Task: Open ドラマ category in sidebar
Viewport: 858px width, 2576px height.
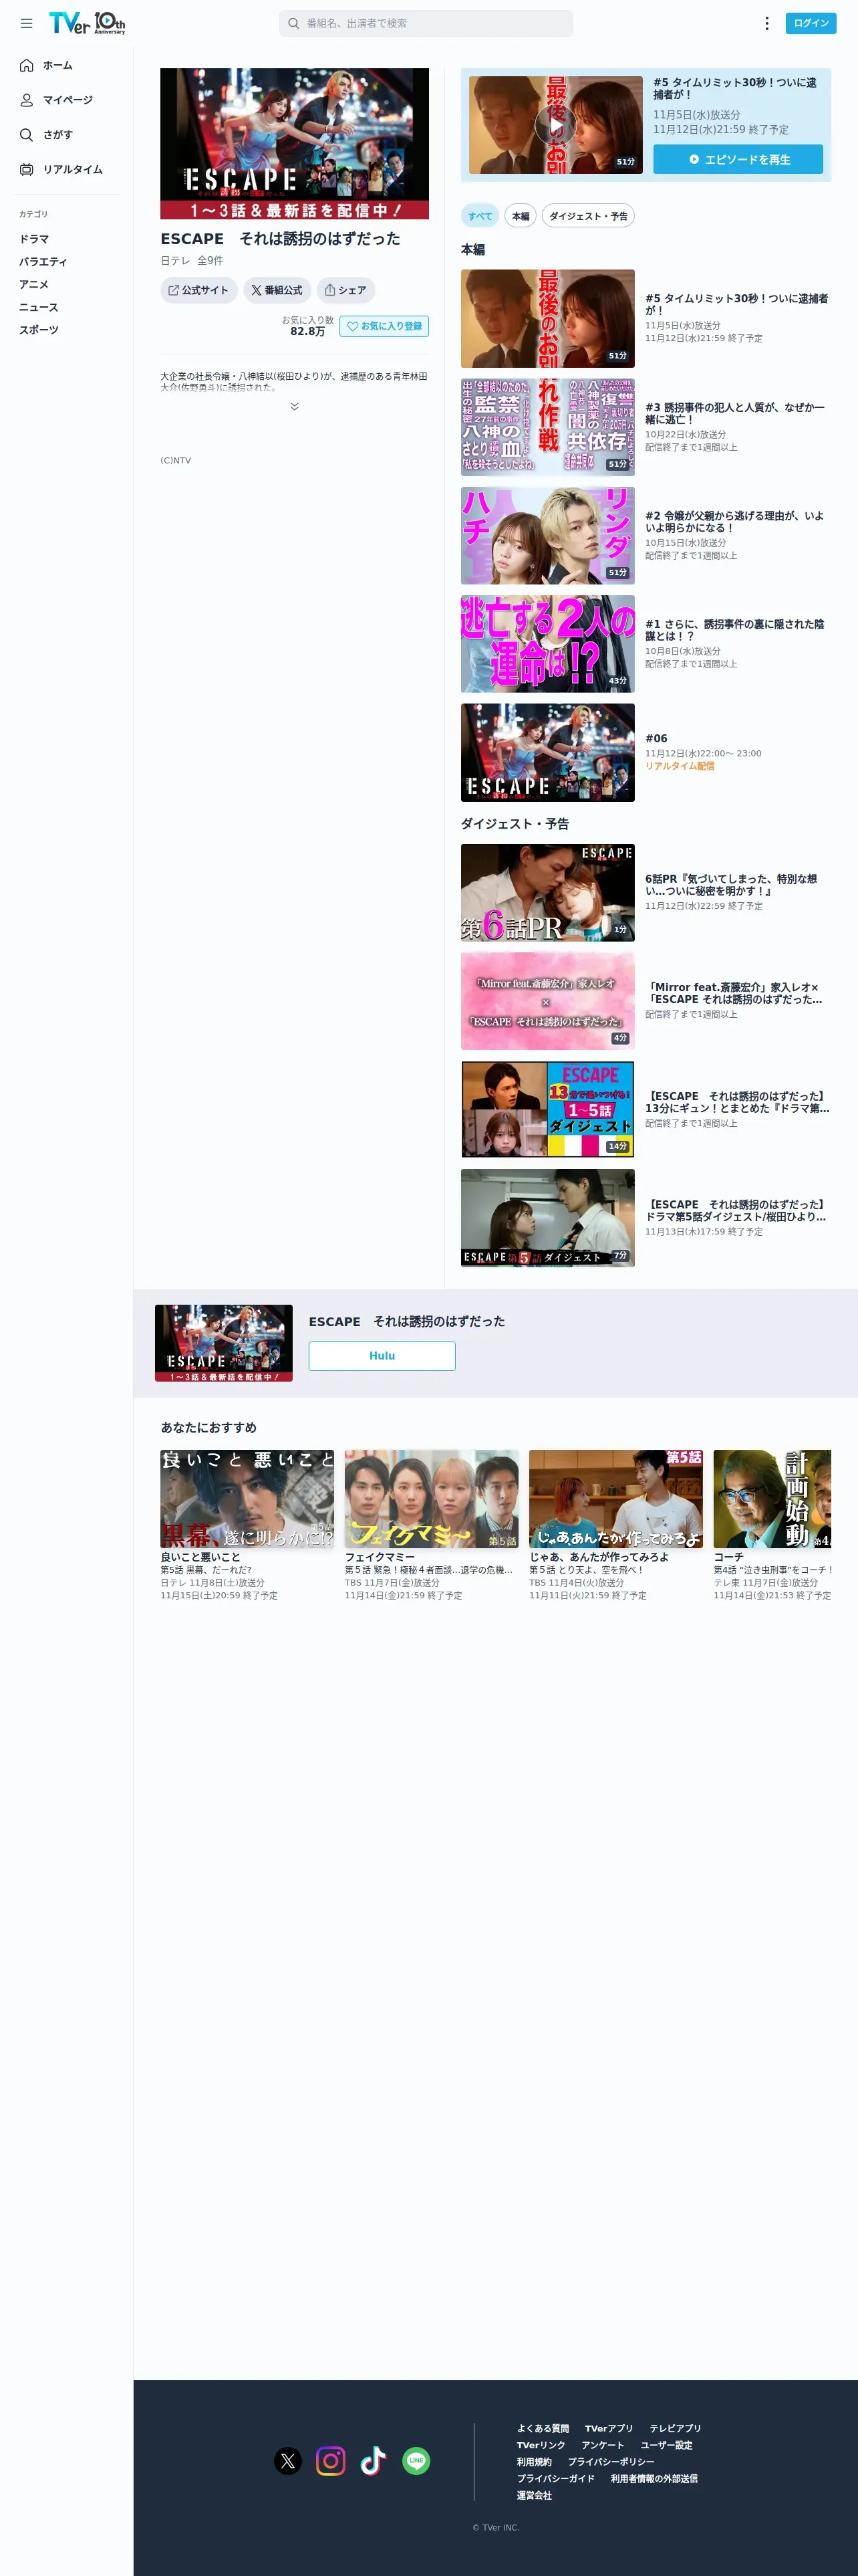Action: (34, 239)
